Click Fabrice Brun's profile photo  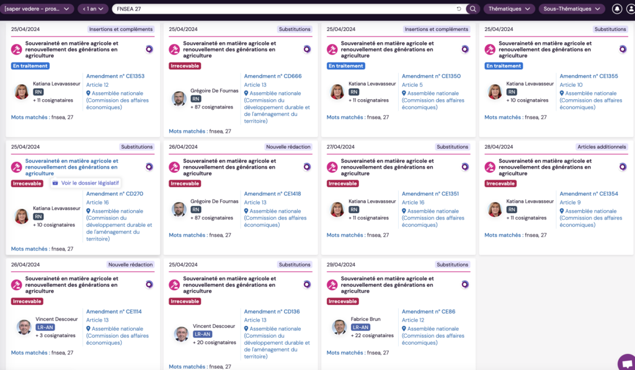click(x=340, y=327)
